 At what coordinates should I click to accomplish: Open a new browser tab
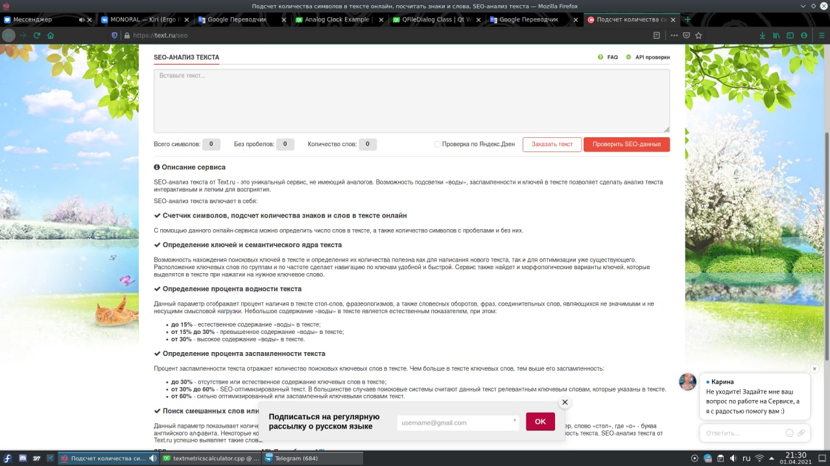tap(687, 19)
